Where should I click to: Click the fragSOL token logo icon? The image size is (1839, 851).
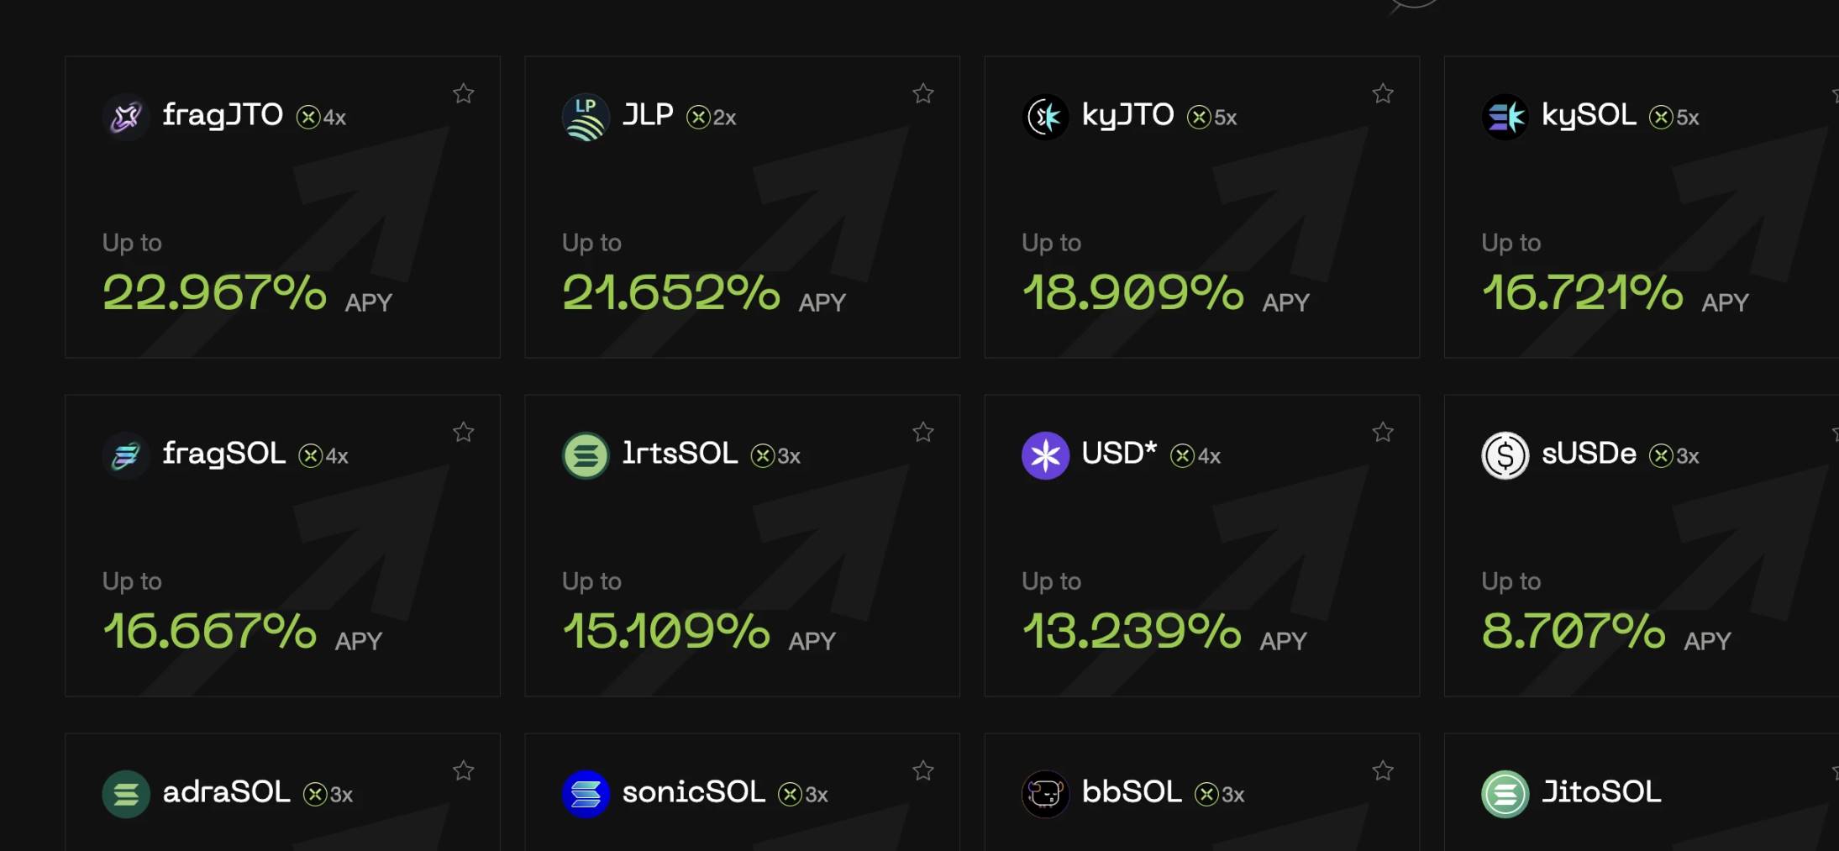126,455
